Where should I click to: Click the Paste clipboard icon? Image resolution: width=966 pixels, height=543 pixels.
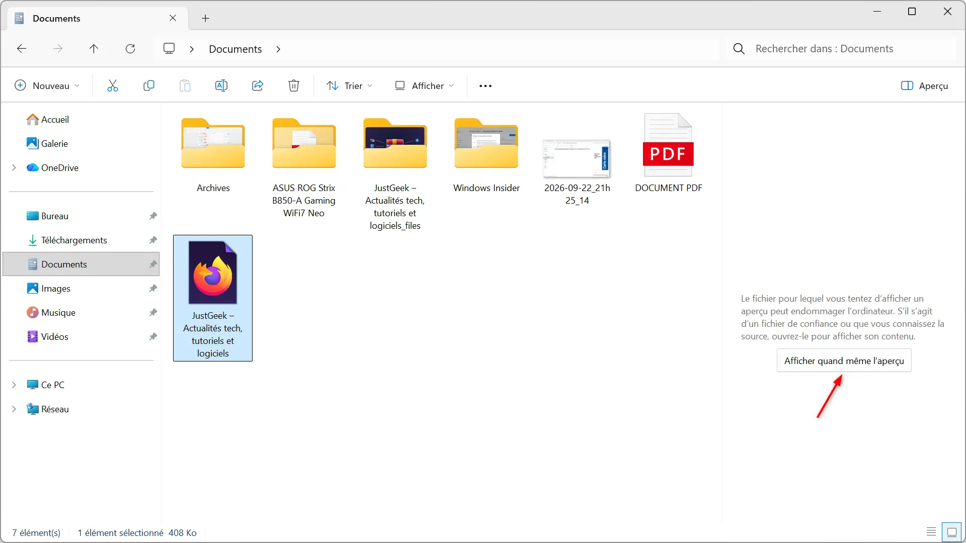185,85
